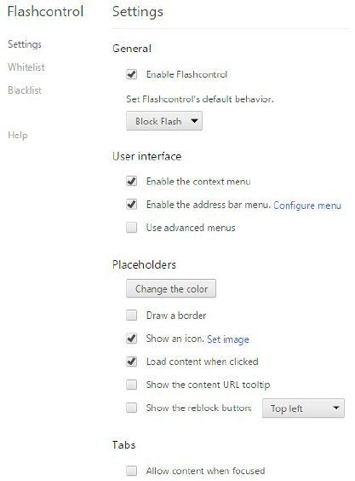Uncheck the Show an icon checkbox
355x481 pixels.
click(x=132, y=339)
